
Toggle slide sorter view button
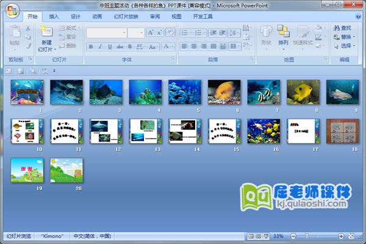[x=258, y=235]
